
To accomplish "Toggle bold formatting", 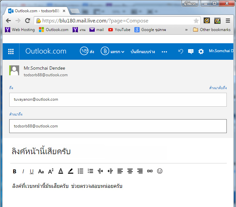I will pyautogui.click(x=15, y=171).
